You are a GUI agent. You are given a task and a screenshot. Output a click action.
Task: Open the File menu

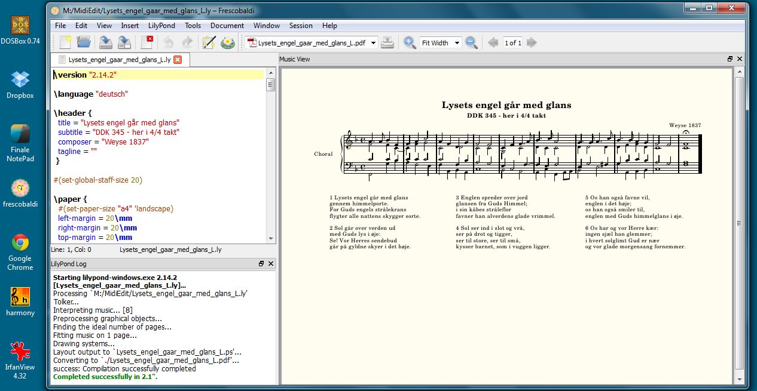click(x=60, y=26)
